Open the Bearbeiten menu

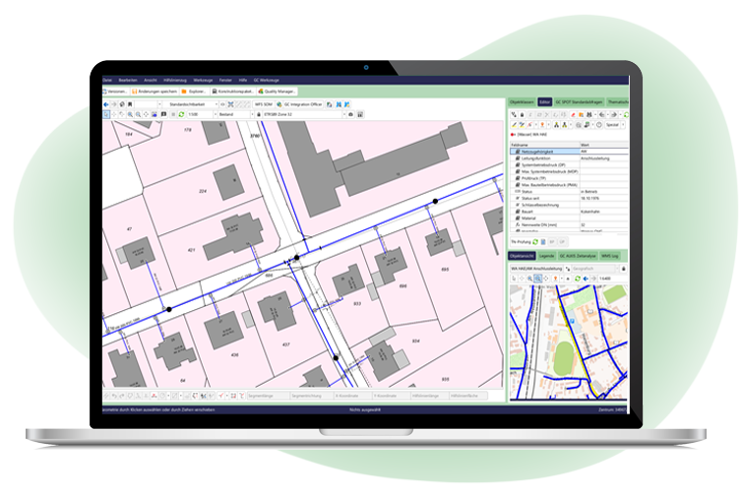click(x=128, y=80)
